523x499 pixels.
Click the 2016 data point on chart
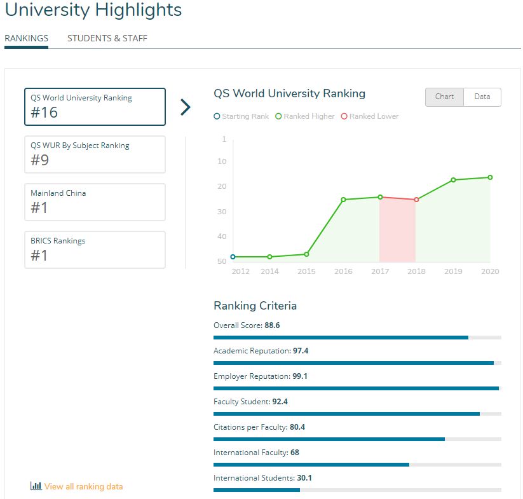tap(344, 200)
